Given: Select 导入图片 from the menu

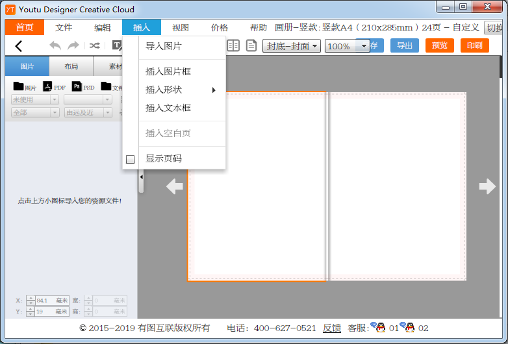Looking at the screenshot, I should (164, 47).
